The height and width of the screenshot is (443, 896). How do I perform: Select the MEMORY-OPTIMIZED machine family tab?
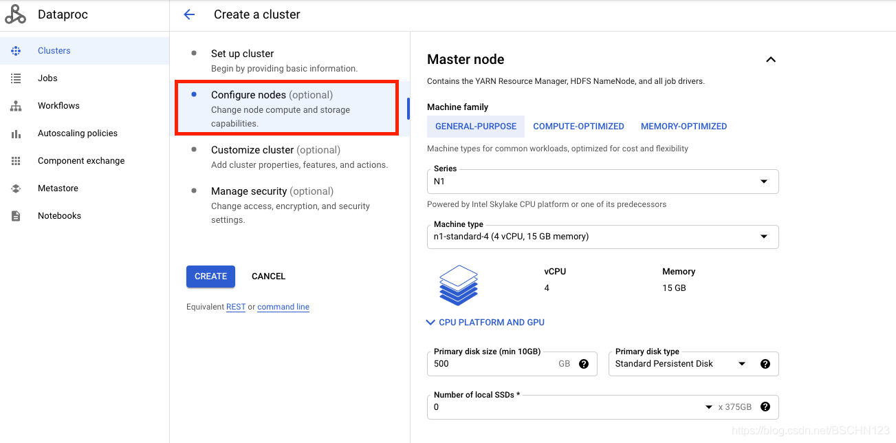(684, 127)
